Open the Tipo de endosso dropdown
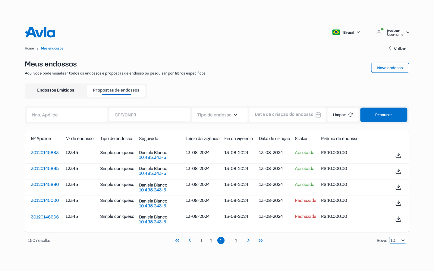 click(x=219, y=115)
